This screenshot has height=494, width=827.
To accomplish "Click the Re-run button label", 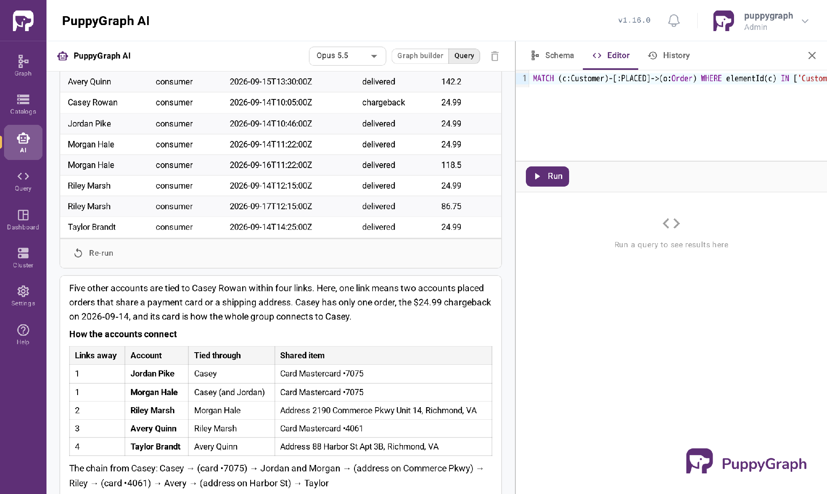I will (x=101, y=253).
